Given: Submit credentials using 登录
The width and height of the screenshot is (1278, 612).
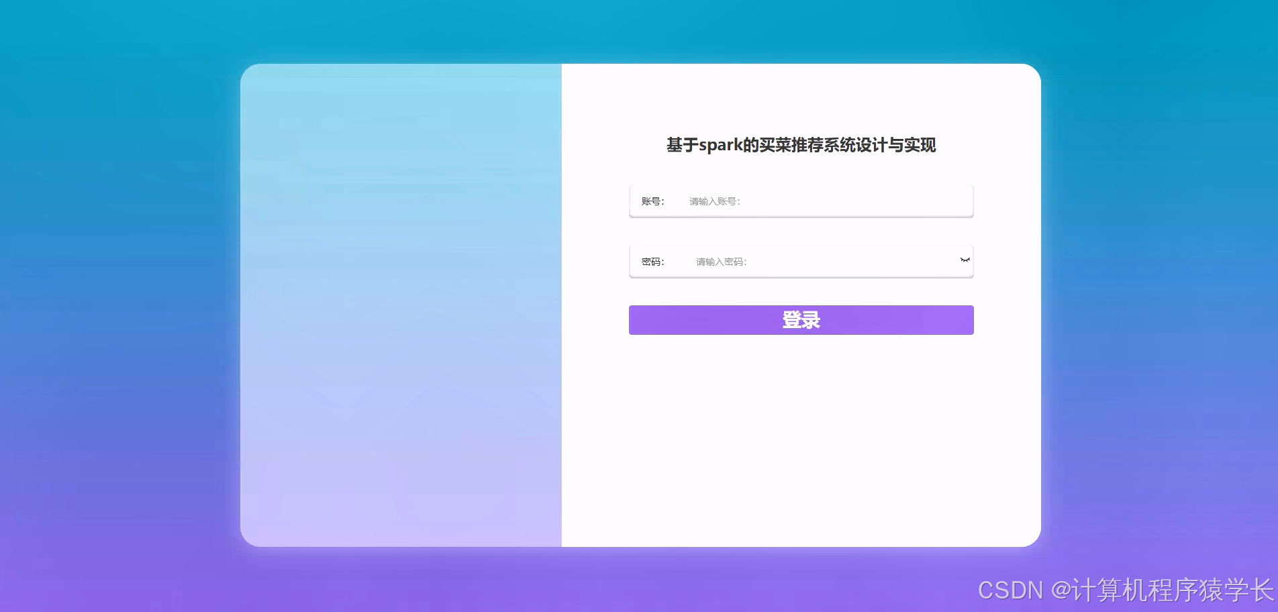Looking at the screenshot, I should pos(800,320).
